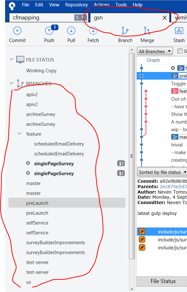Select the first include/js/sur modified file
The height and width of the screenshot is (292, 187).
[162, 232]
